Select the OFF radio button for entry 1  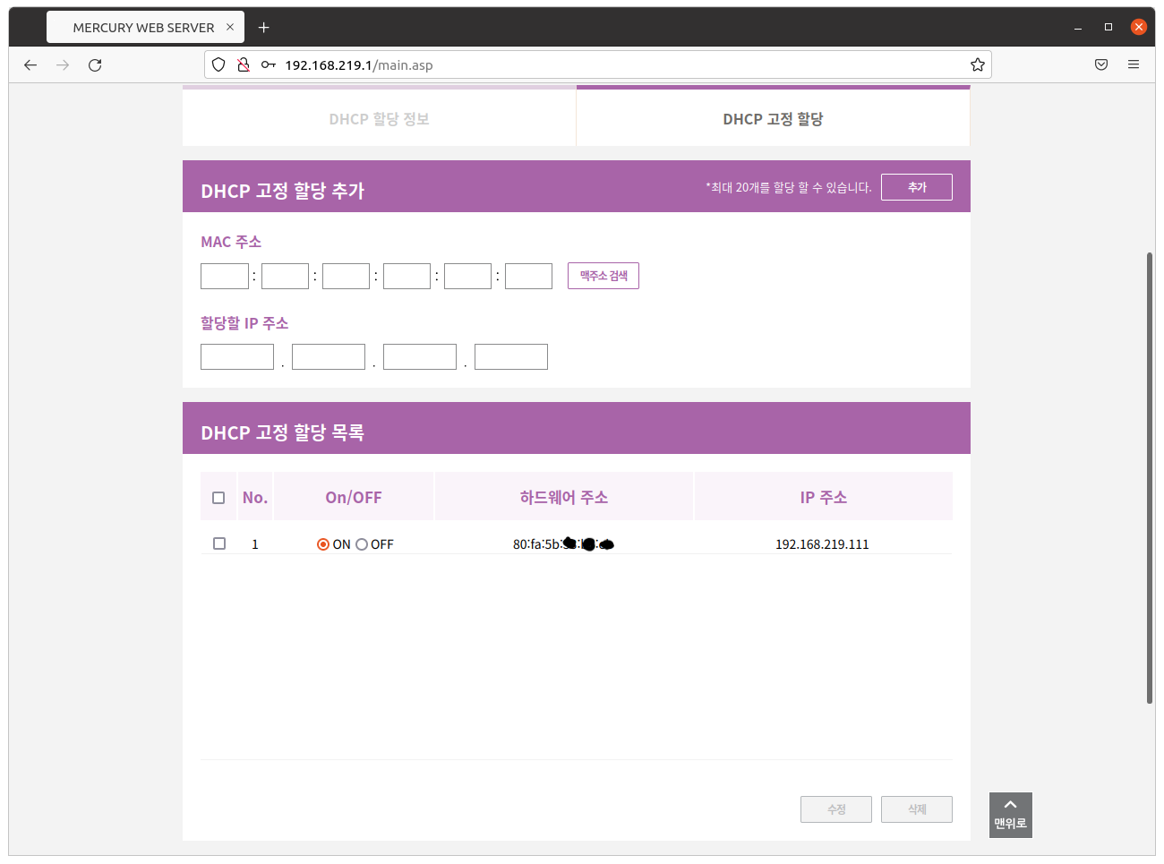[x=362, y=544]
